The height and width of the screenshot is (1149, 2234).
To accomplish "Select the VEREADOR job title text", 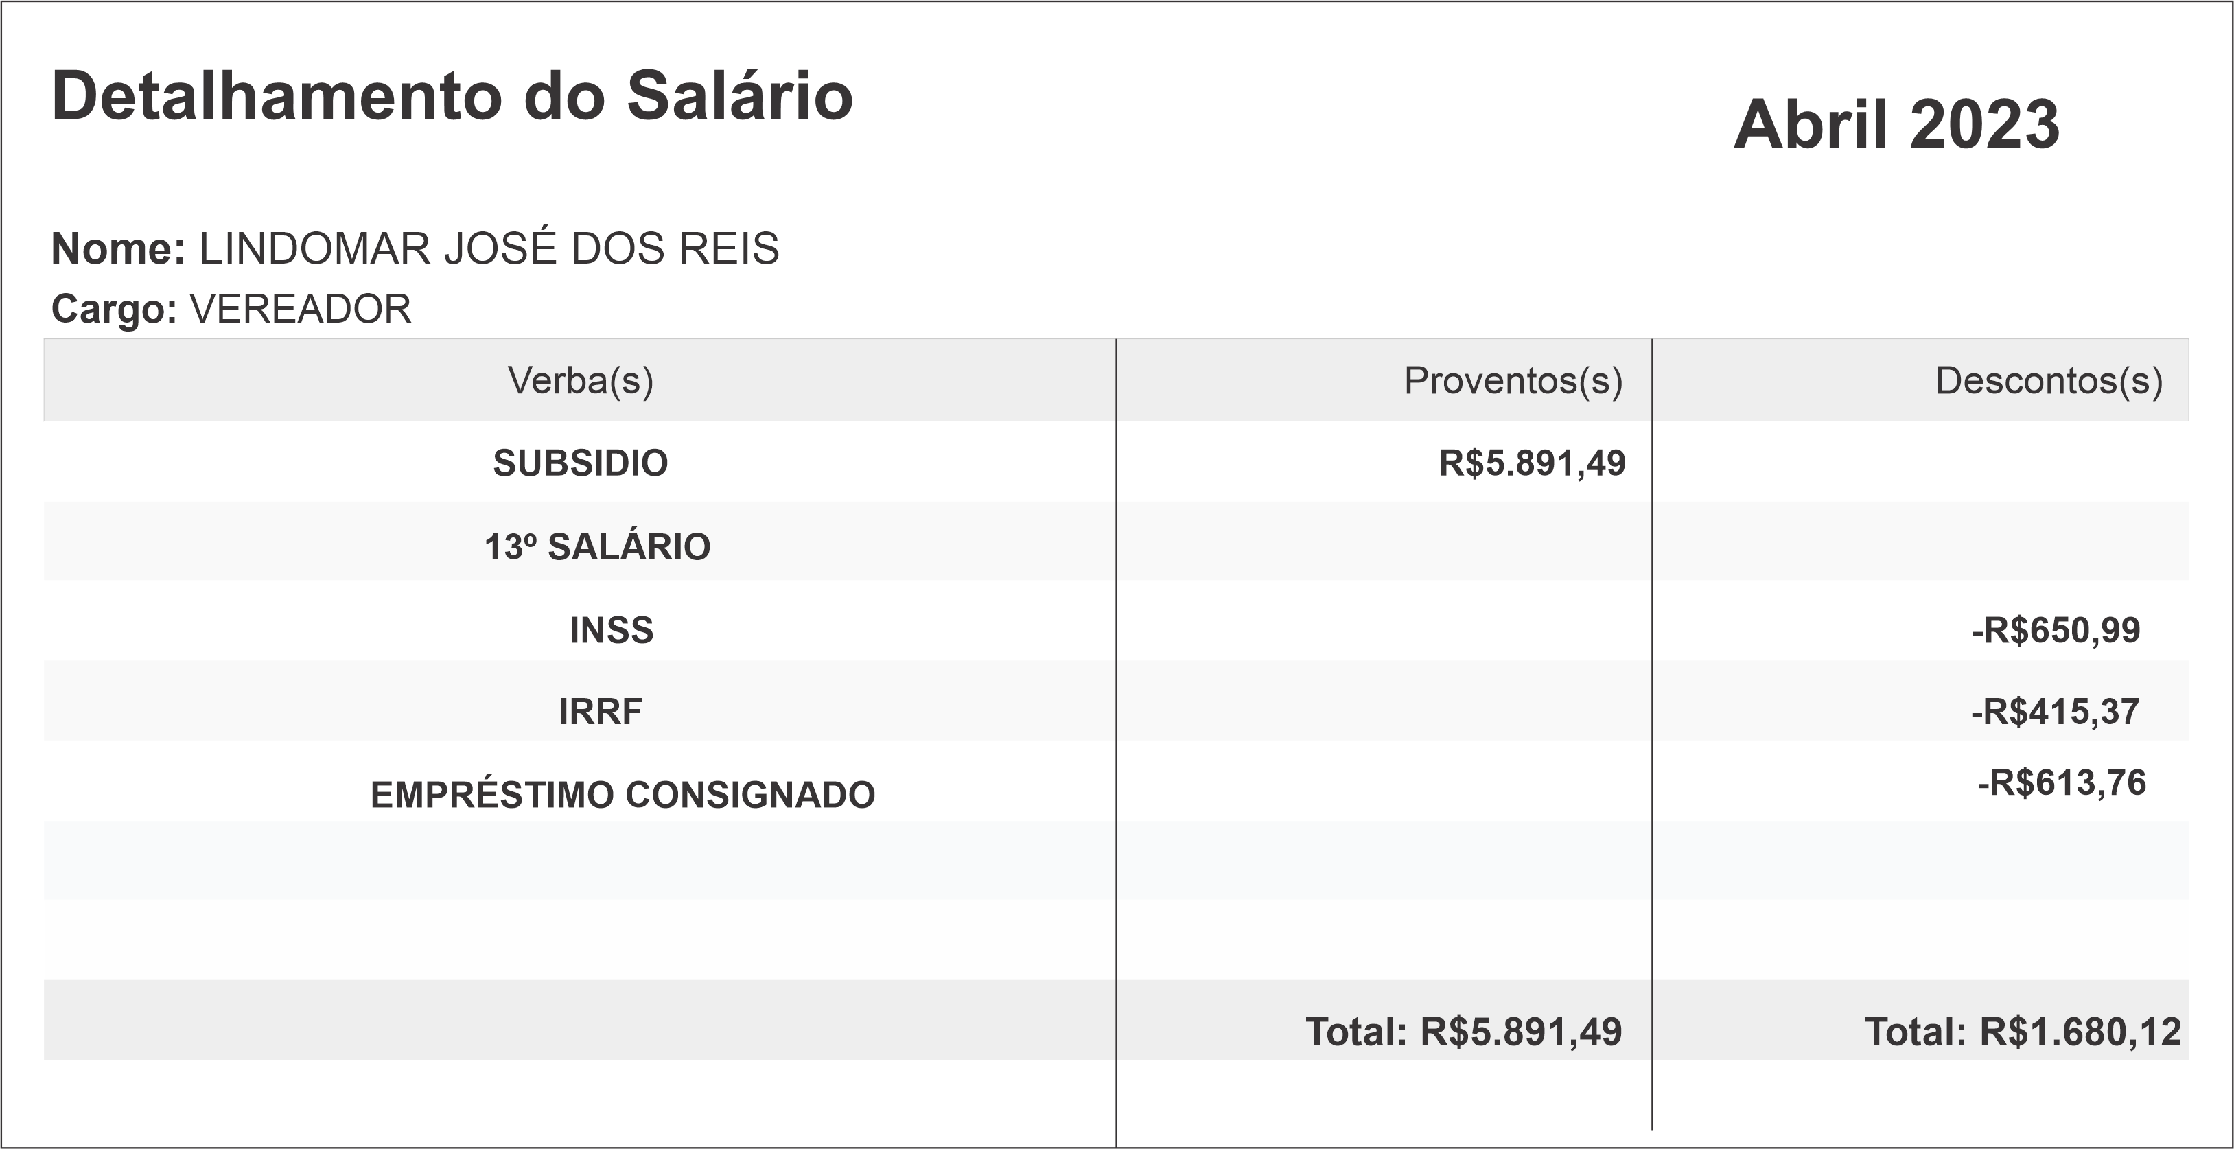I will coord(300,310).
